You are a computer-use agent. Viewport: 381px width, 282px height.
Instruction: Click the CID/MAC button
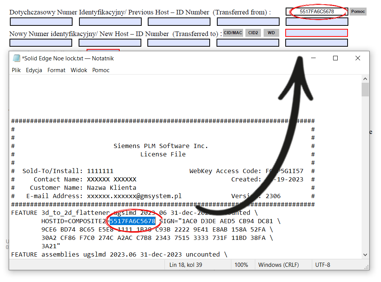[x=233, y=33]
